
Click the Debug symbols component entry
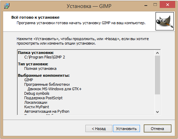[37, 93]
